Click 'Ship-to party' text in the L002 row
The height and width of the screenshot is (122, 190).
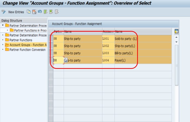(x=72, y=46)
